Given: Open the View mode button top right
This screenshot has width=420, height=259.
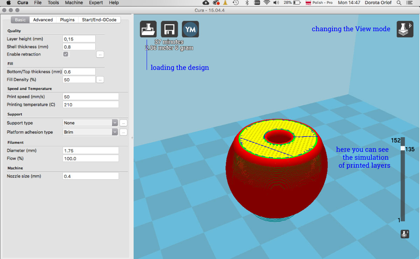Looking at the screenshot, I should (405, 29).
